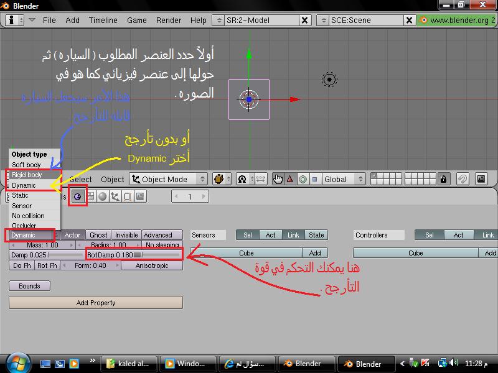Click the Advanced settings button
Screen dimensions: 498x373
click(162, 235)
